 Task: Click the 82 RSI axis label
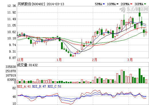pos(14,88)
